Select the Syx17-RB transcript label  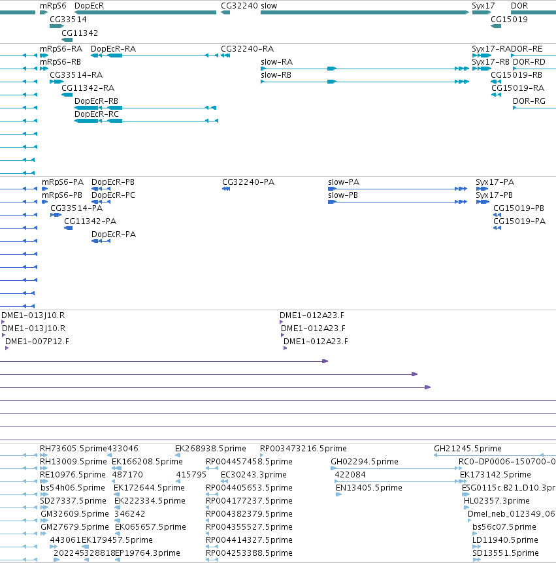(x=491, y=62)
